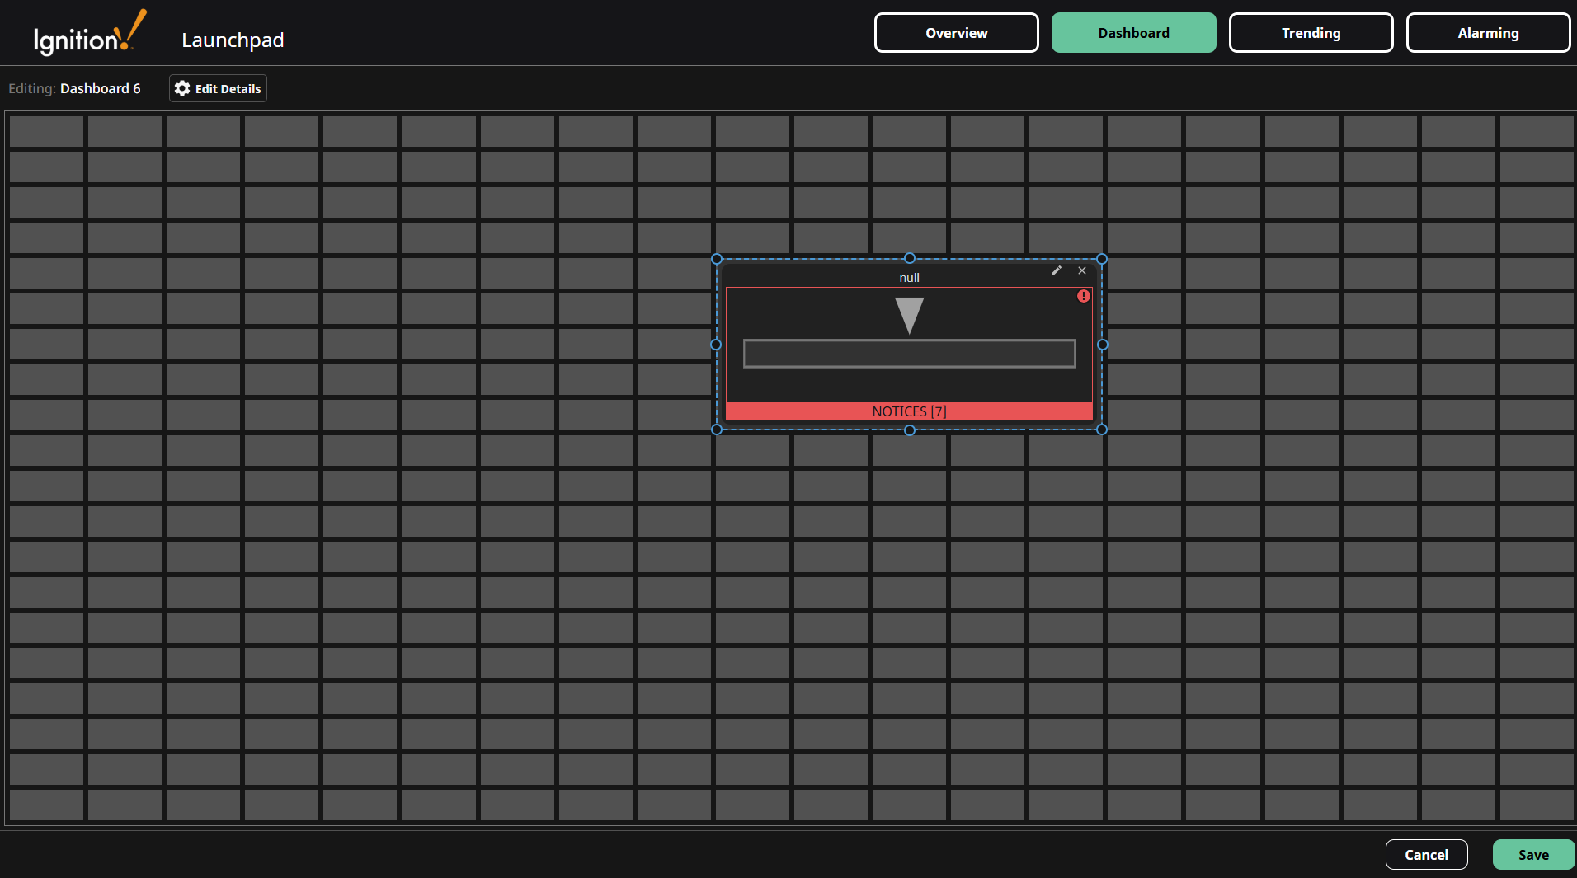Viewport: 1577px width, 878px height.
Task: Remove the widget using its X icon
Action: 1082,270
